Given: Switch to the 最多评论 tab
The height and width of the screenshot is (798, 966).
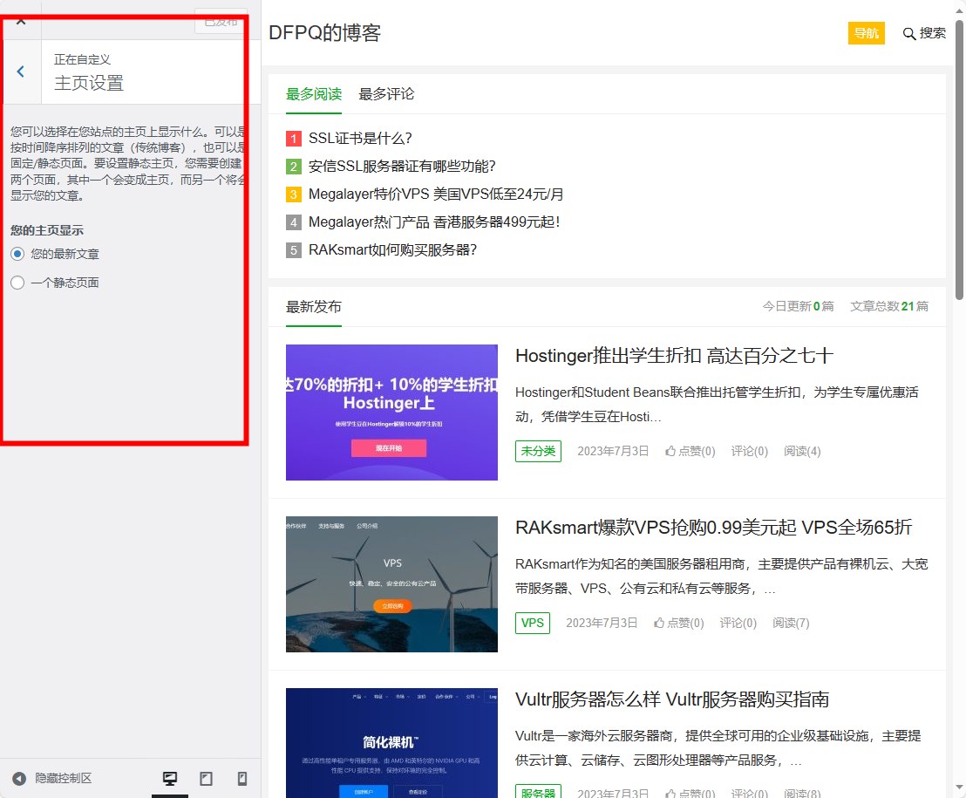Looking at the screenshot, I should (386, 94).
